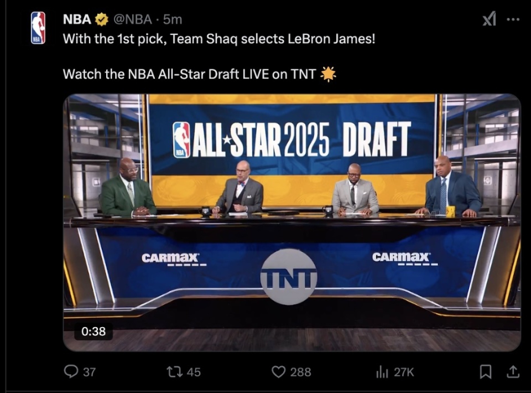531x393 pixels.
Task: Repost using the retweet arrows icon
Action: click(x=175, y=371)
